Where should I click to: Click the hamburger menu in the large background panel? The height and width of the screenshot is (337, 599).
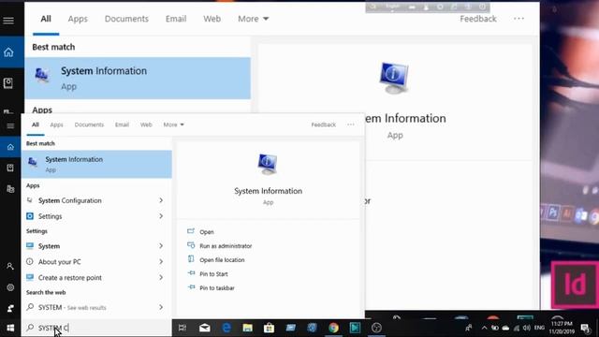(8, 21)
